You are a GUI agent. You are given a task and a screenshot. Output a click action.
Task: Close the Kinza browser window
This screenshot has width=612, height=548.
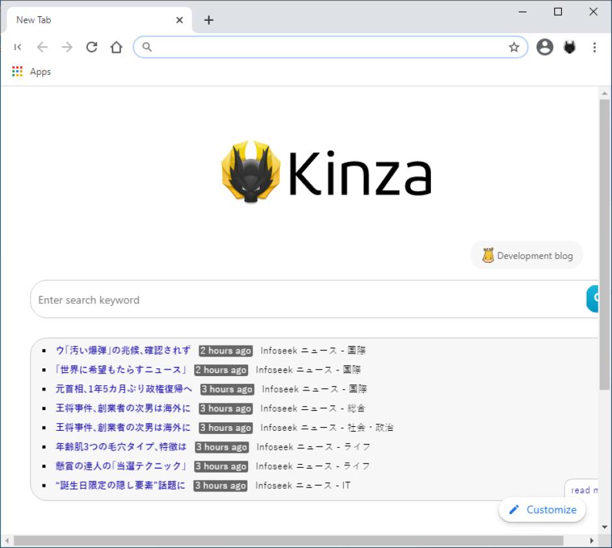click(x=594, y=12)
